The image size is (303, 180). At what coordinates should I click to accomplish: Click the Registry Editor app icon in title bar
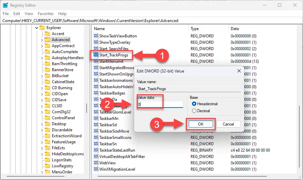(x=5, y=5)
